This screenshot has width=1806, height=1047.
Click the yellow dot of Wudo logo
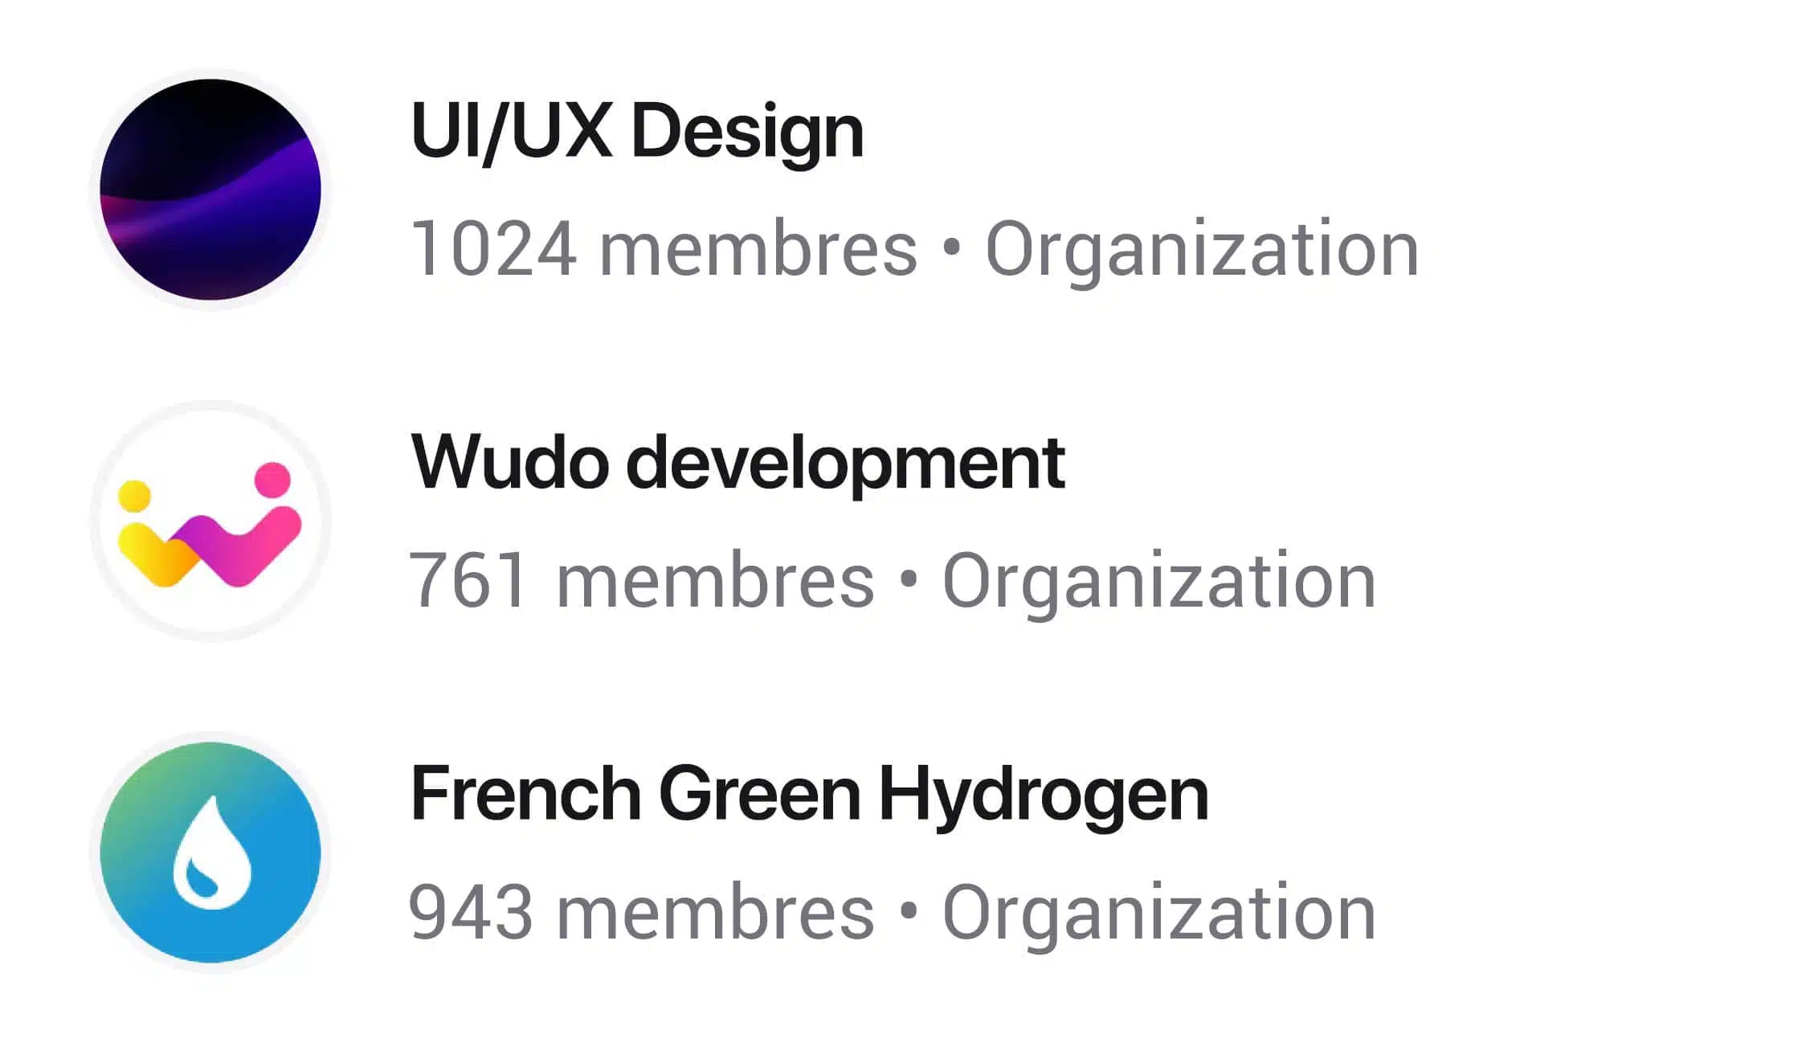coord(134,496)
